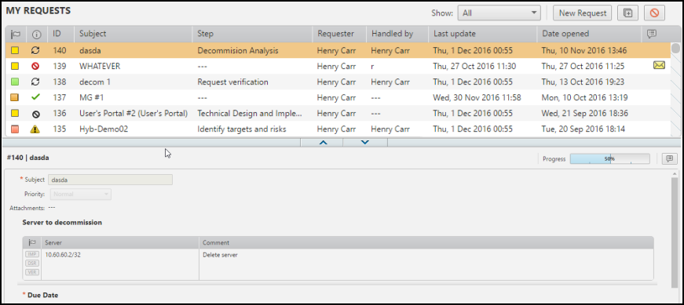The width and height of the screenshot is (684, 305).
Task: Sort by Subject column header
Action: point(134,34)
